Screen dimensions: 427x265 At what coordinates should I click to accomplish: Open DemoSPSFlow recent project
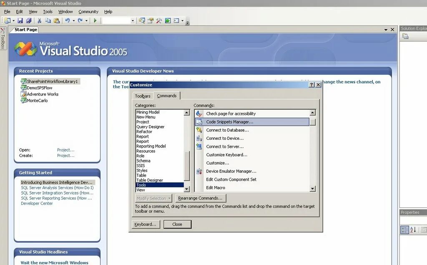pos(39,88)
